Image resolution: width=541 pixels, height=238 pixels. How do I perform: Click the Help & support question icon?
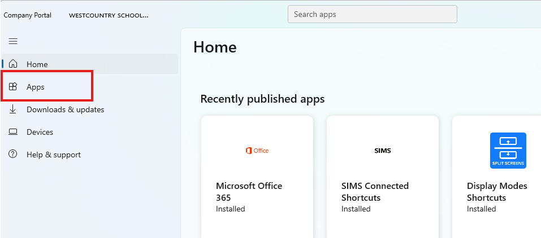pyautogui.click(x=13, y=155)
